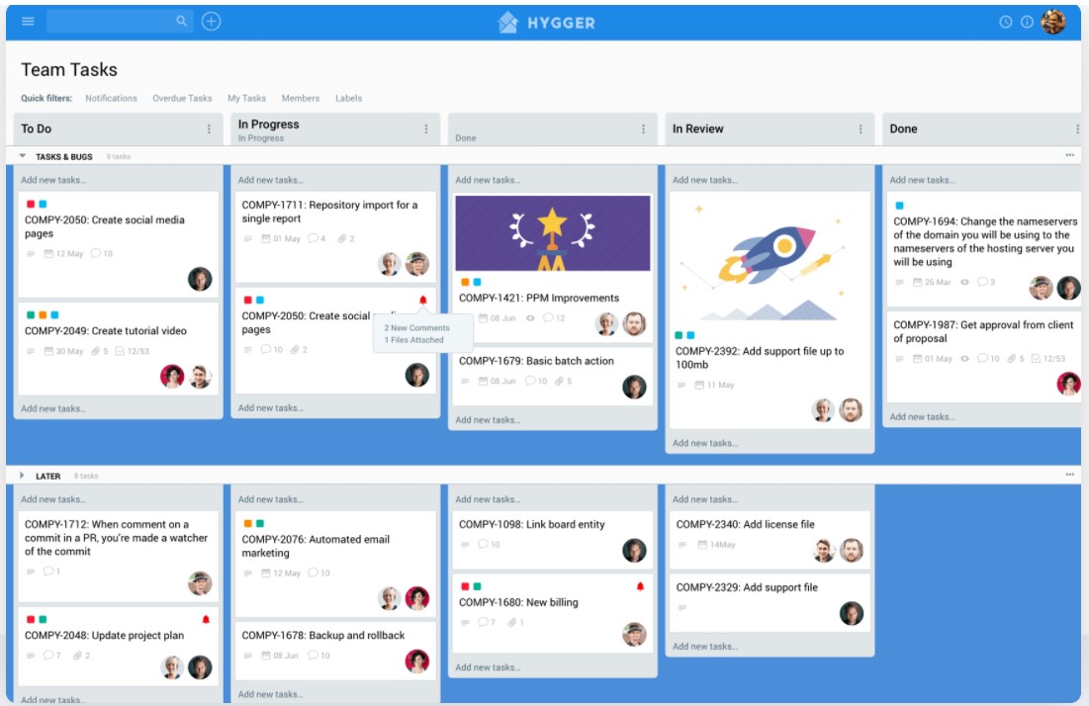Open the clock history icon

[x=1006, y=22]
